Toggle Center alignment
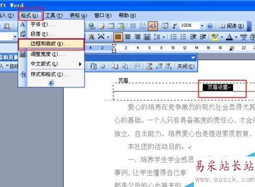Image resolution: width=255 pixels, height=187 pixels. click(x=127, y=37)
